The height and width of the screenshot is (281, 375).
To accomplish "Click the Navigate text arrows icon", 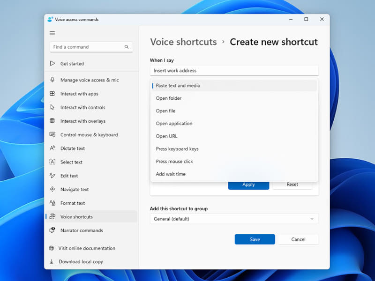I will pos(52,189).
